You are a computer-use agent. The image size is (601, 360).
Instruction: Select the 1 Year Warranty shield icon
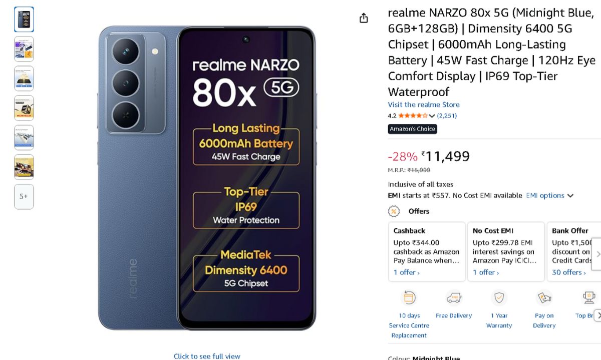tap(499, 298)
